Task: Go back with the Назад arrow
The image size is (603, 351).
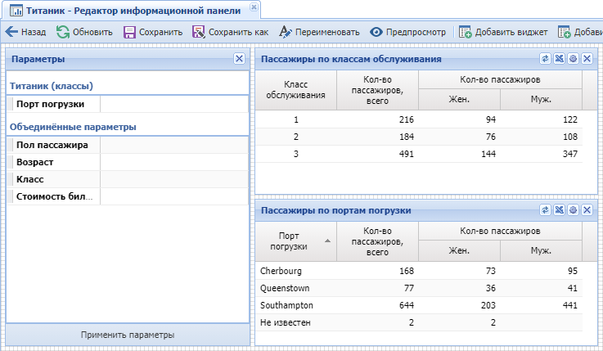Action: pyautogui.click(x=25, y=32)
